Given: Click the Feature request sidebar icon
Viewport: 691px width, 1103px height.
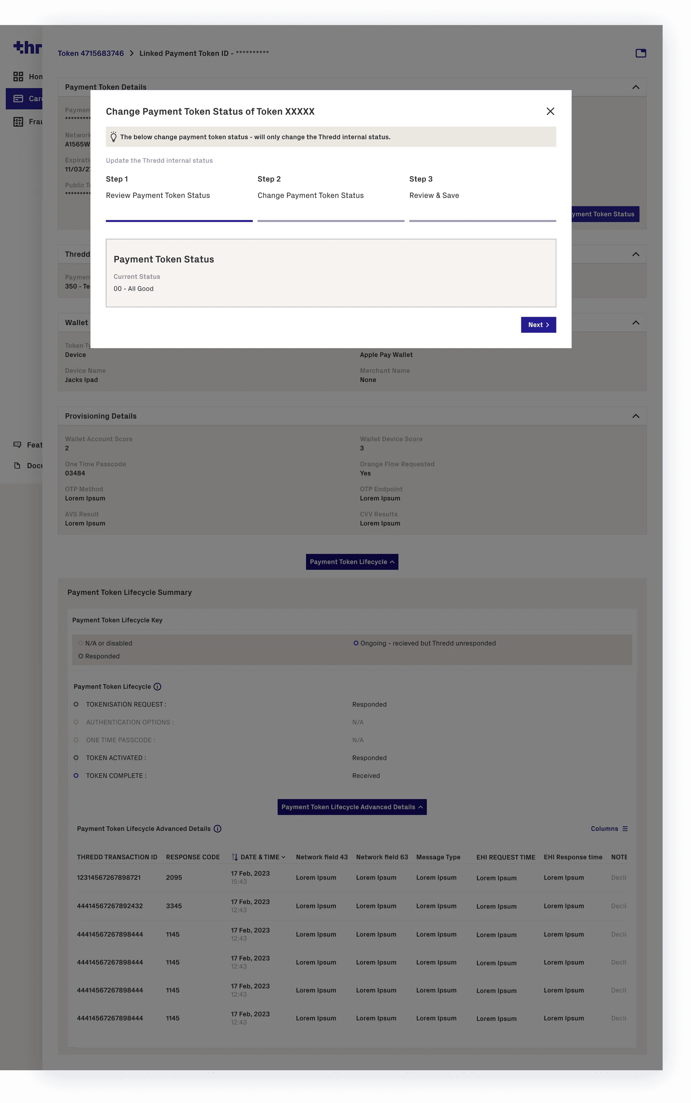Looking at the screenshot, I should (x=17, y=444).
